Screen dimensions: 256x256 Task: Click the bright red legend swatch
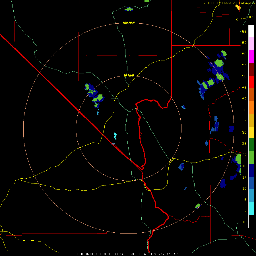251,82
